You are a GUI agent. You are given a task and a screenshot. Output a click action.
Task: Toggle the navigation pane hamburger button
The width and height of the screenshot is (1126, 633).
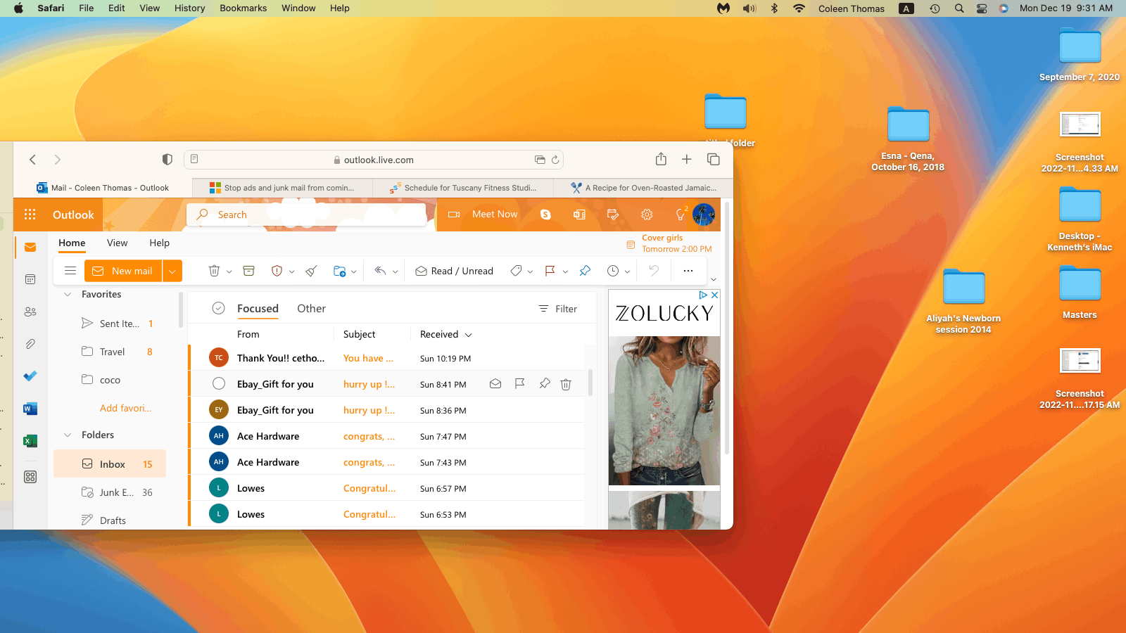point(70,271)
